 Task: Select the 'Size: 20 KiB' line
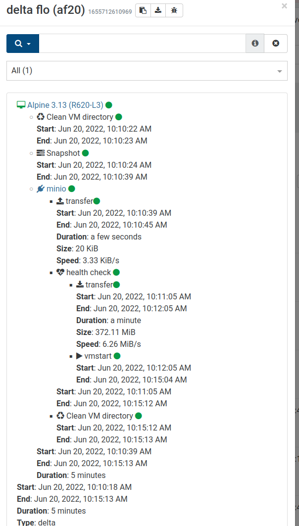pyautogui.click(x=78, y=248)
